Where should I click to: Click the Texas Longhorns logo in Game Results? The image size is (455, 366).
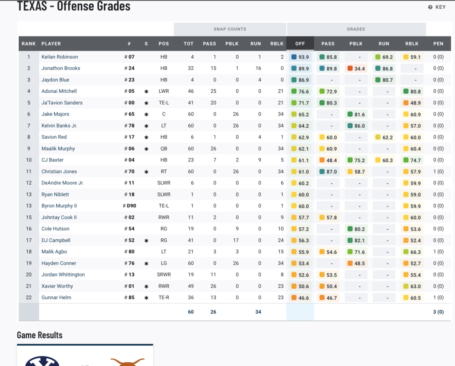tap(127, 361)
